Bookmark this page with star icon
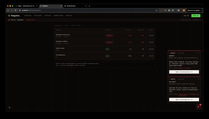Image resolution: width=209 pixels, height=119 pixels. click(x=156, y=10)
